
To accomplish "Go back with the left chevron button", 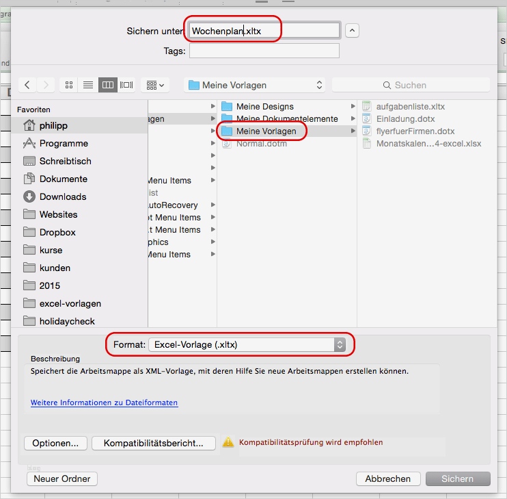I will click(x=27, y=85).
